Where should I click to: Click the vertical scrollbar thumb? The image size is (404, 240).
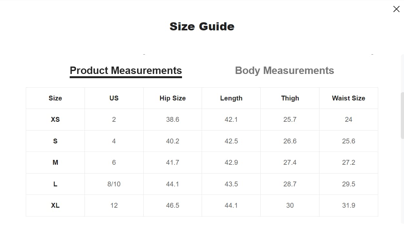402,116
